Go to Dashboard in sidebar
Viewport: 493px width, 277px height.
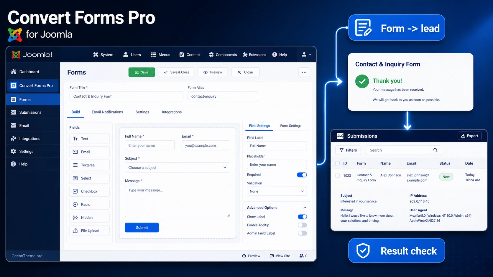pos(33,72)
